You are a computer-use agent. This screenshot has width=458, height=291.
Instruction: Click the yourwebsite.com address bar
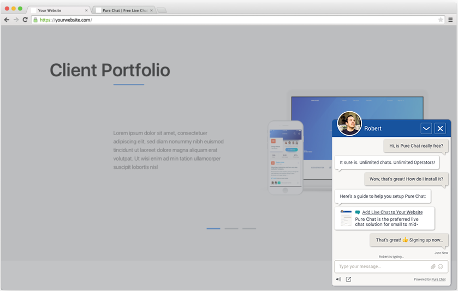[238, 20]
